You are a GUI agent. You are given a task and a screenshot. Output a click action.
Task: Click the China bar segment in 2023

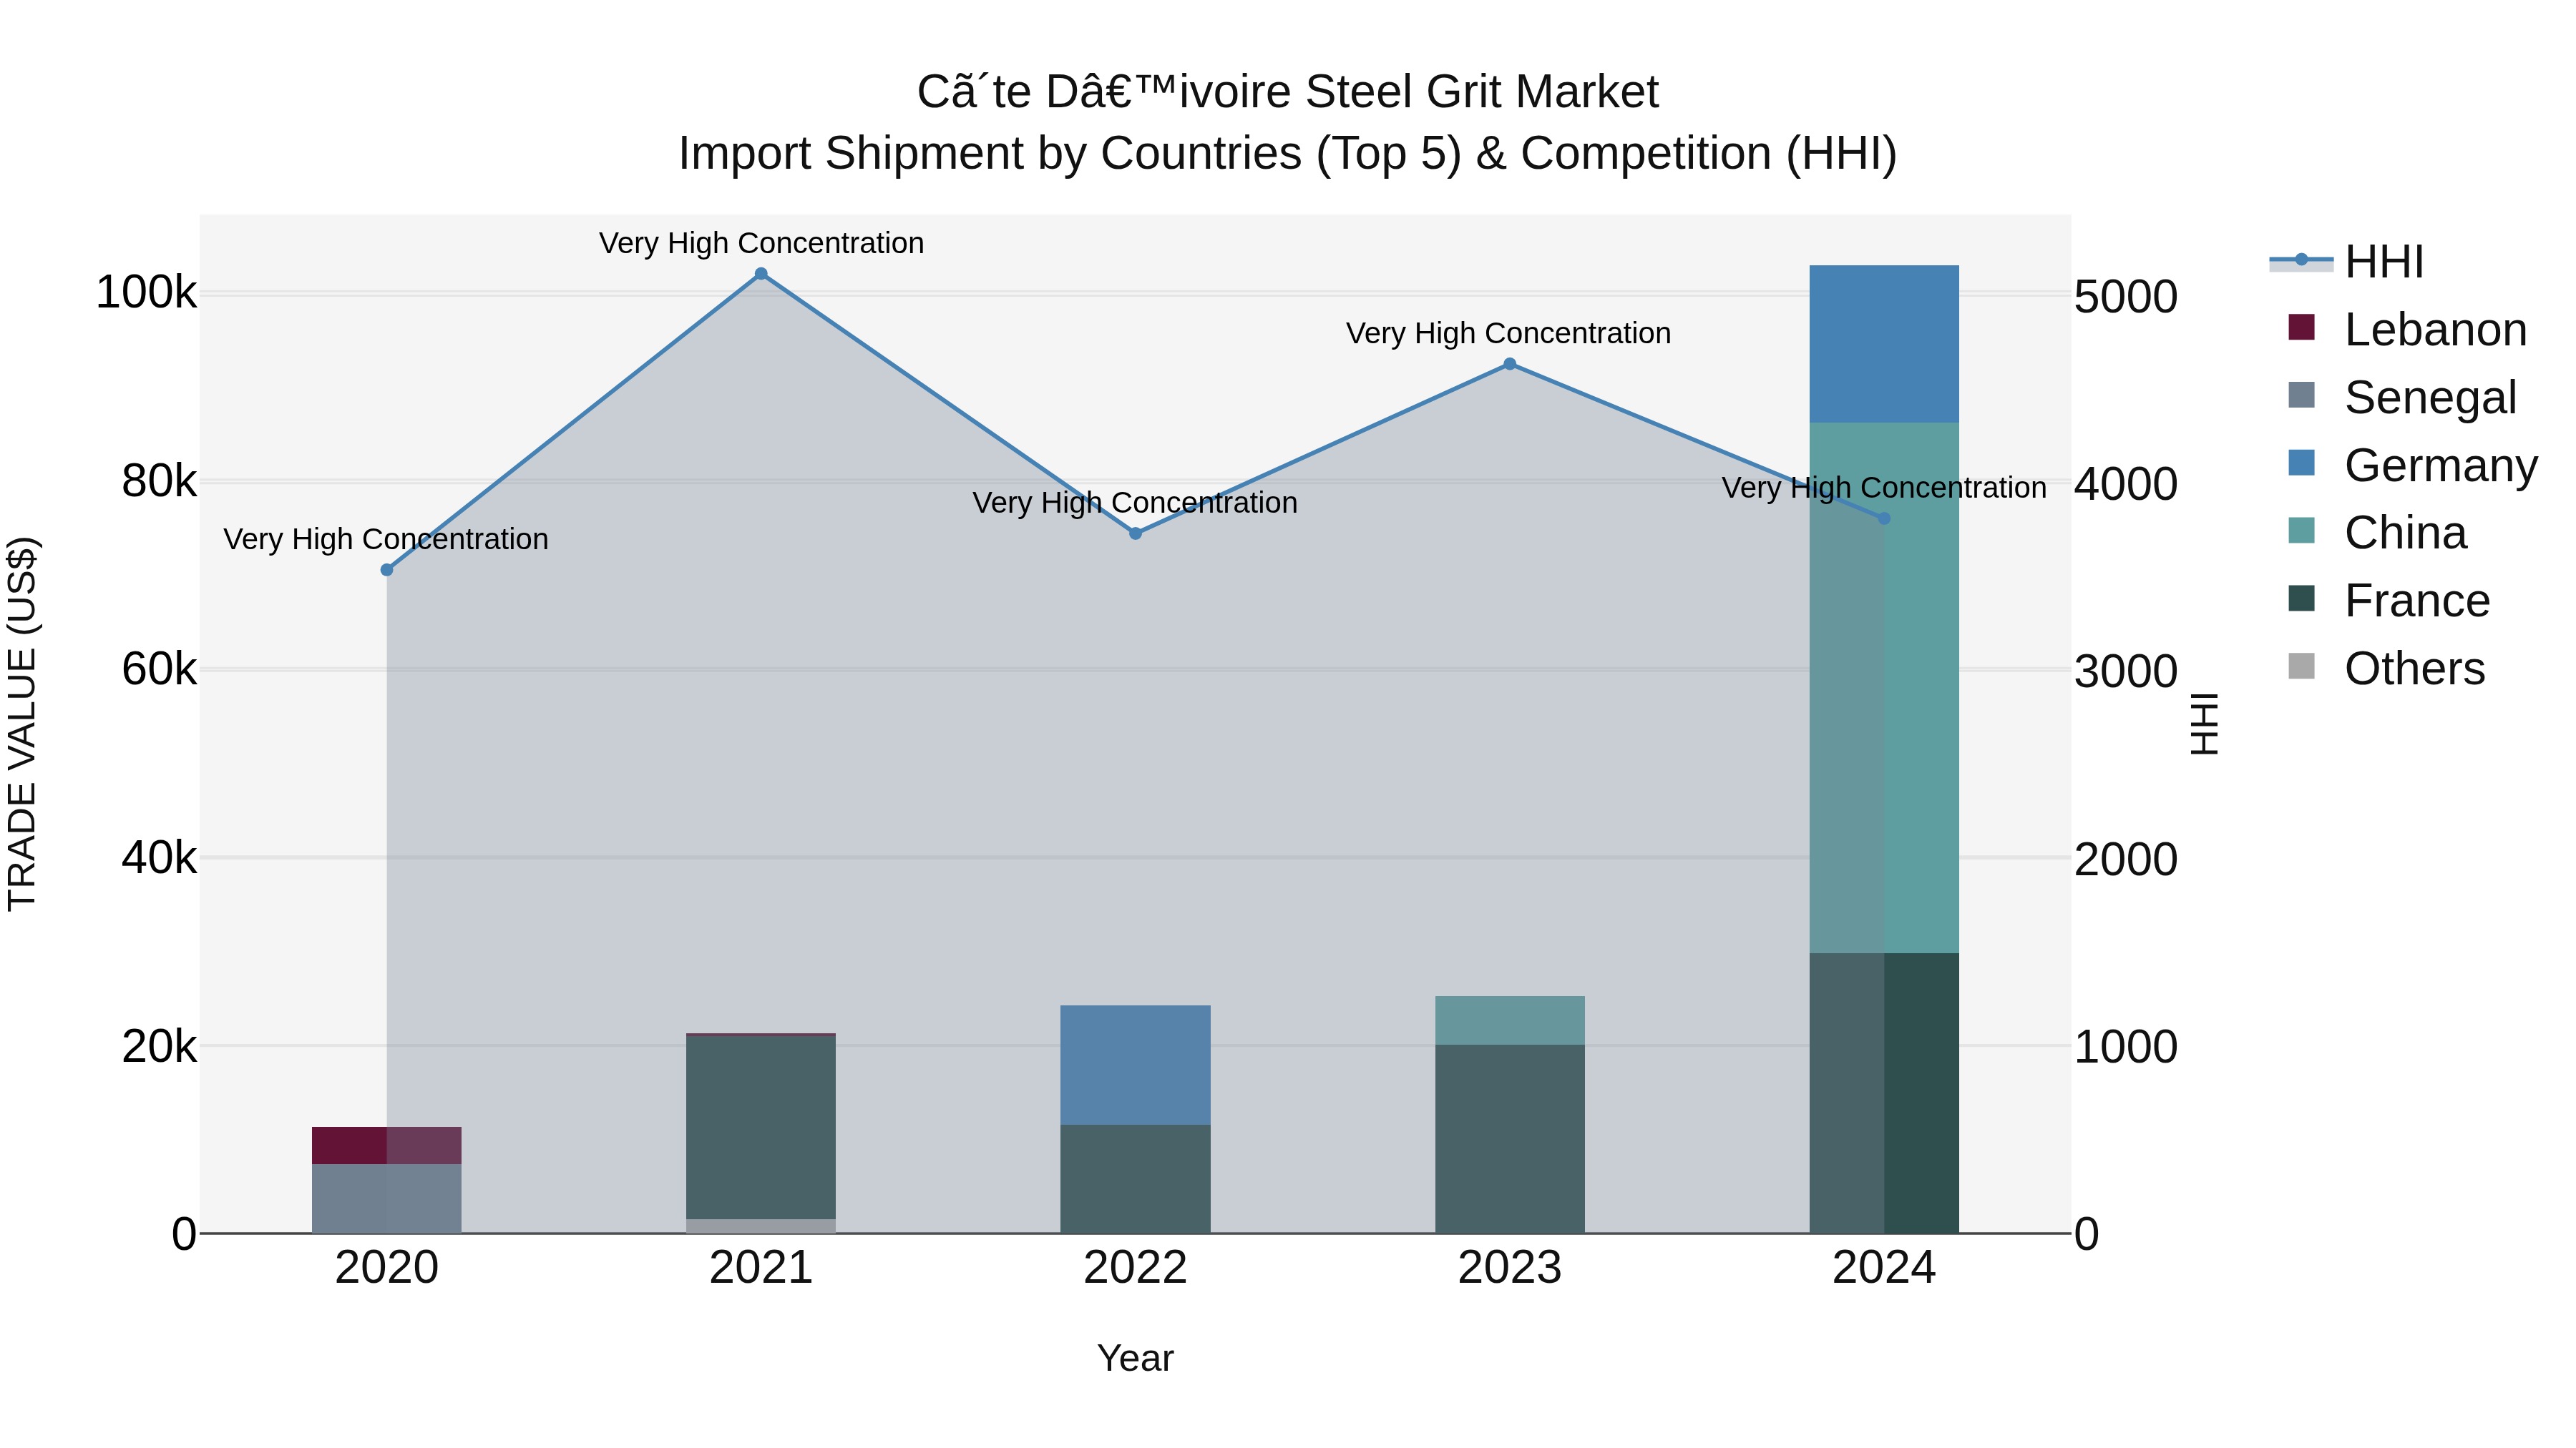1510,1020
